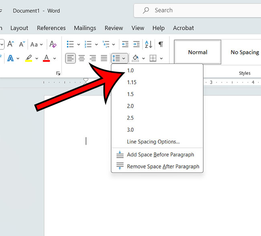Center align the paragraph

(82, 58)
